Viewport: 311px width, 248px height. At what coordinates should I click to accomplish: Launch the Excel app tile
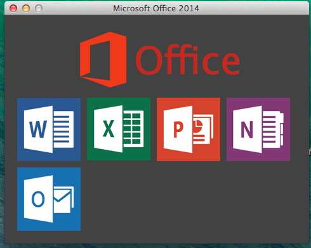(x=119, y=129)
